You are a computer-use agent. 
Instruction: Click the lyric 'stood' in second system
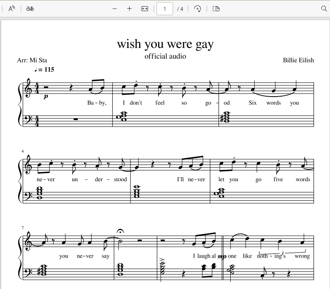[x=120, y=179]
